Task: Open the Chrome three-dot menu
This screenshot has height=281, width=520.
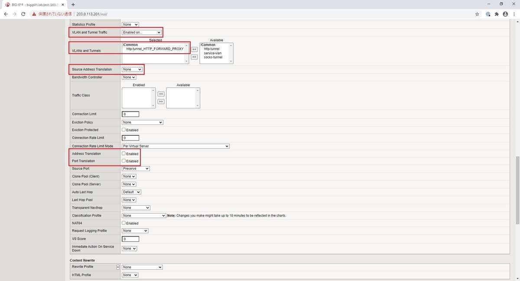Action: pos(514,14)
